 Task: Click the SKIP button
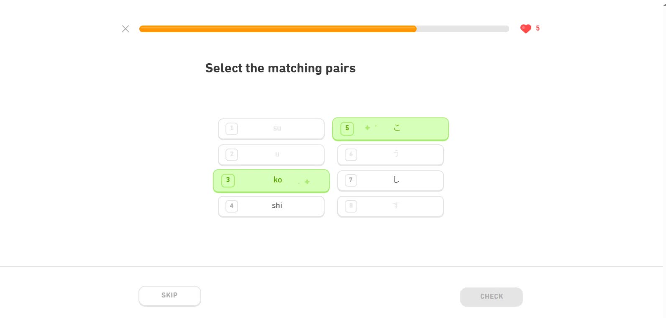tap(169, 295)
